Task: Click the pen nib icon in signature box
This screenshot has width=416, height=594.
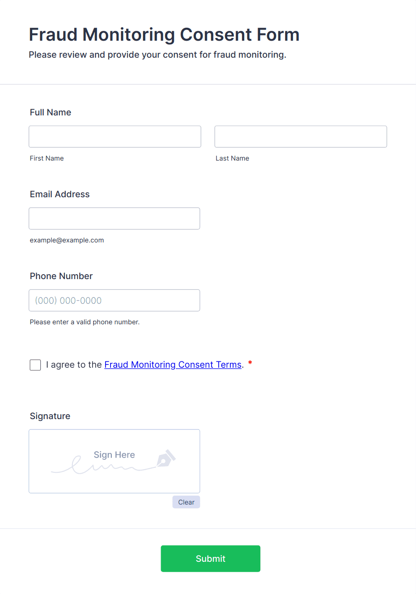Action: click(x=166, y=458)
